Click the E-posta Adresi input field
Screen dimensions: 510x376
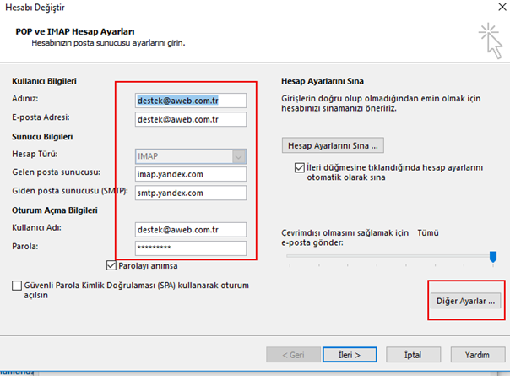click(x=191, y=119)
